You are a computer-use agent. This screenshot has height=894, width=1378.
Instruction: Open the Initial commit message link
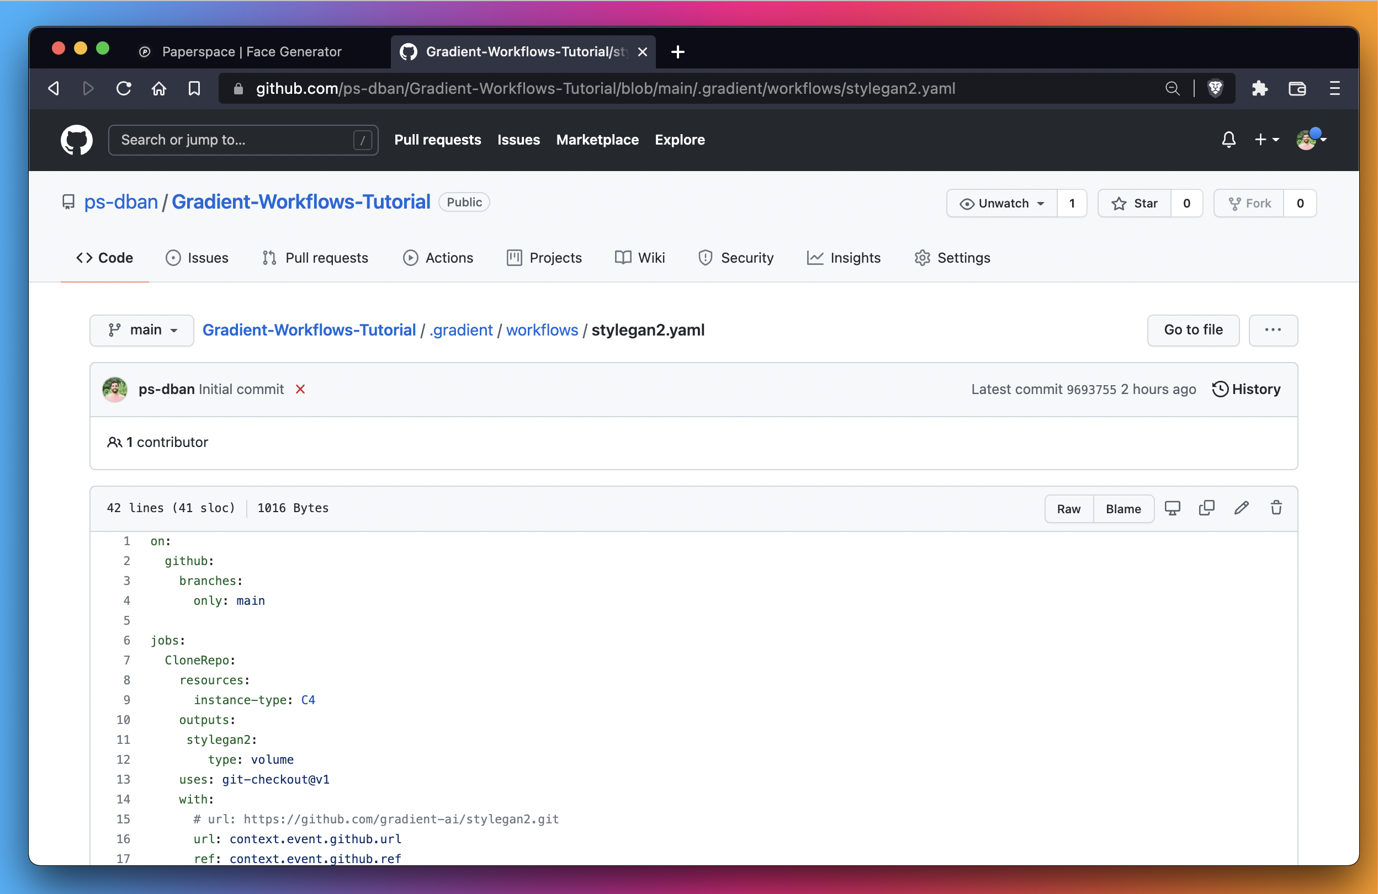coord(241,390)
